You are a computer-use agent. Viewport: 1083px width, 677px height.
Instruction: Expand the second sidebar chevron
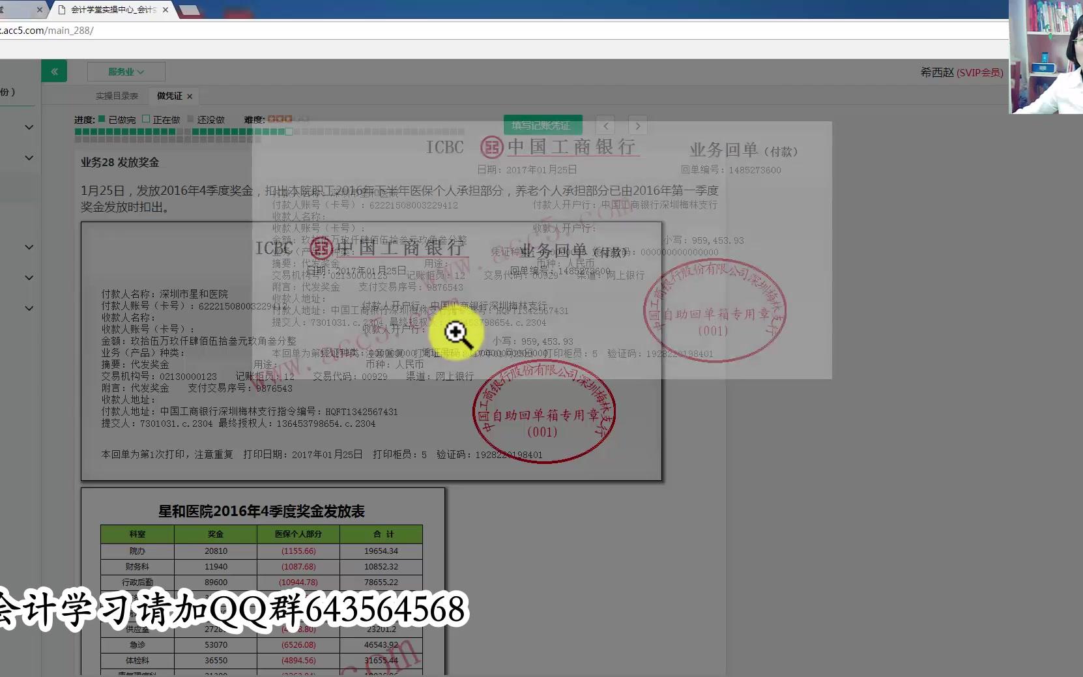tap(29, 158)
